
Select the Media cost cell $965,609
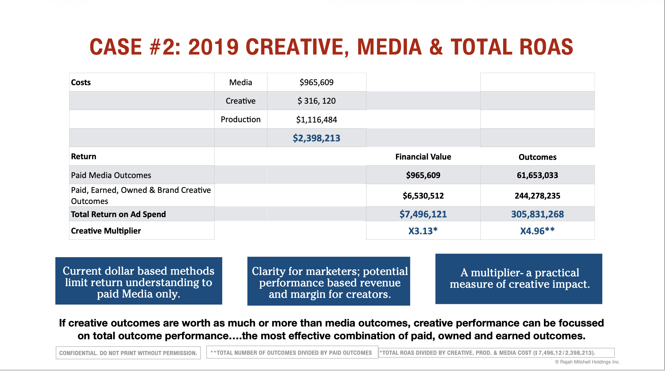click(x=316, y=82)
